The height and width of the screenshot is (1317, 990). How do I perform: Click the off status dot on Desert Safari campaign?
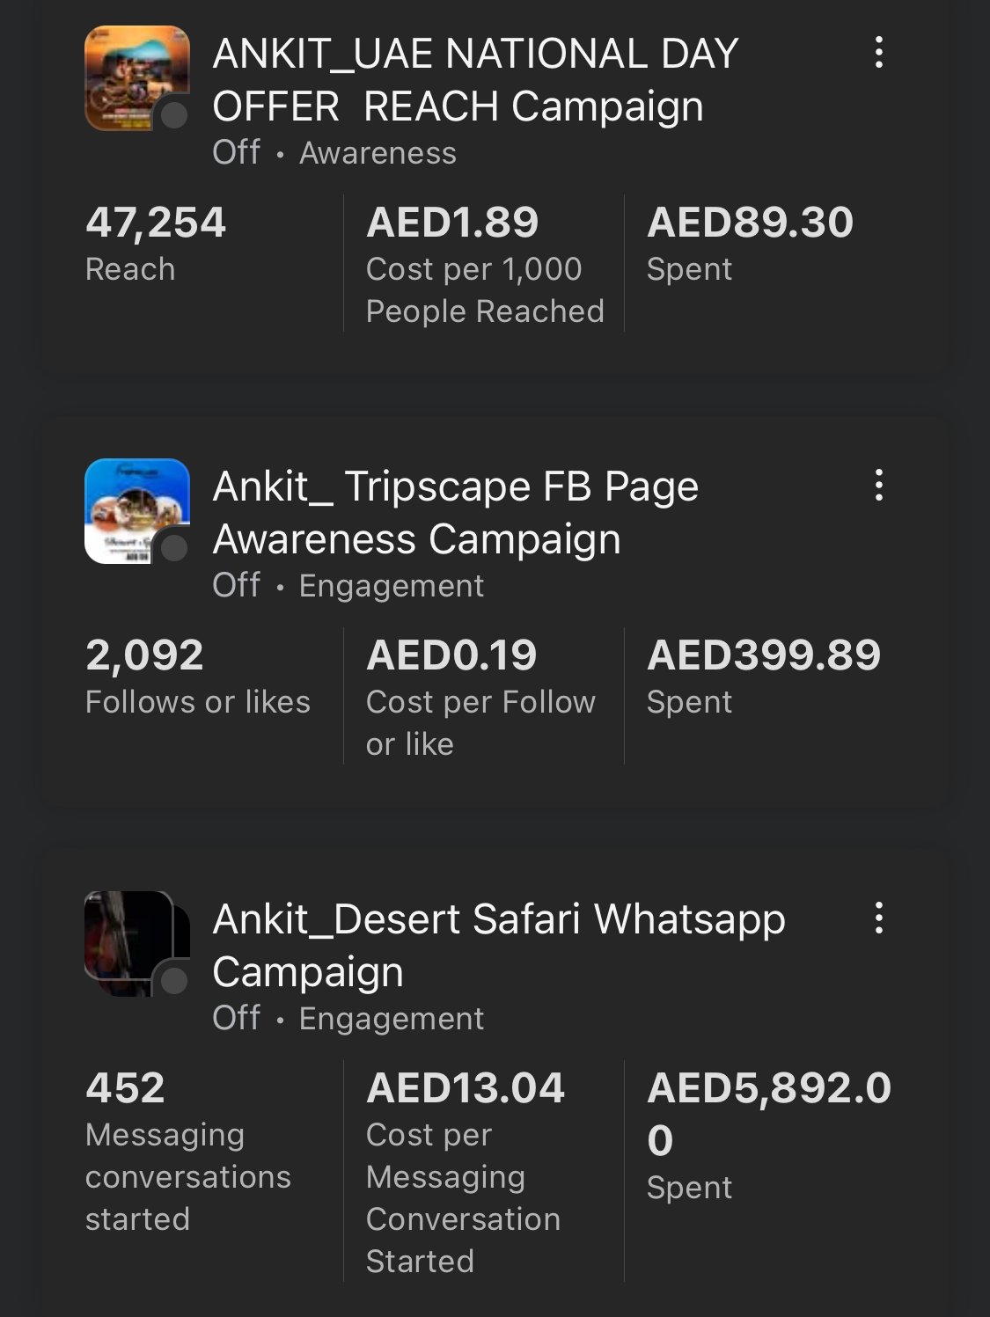[174, 981]
